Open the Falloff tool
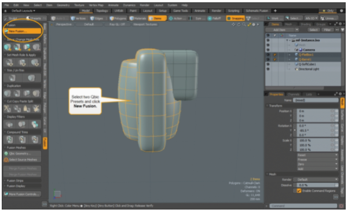 pos(214,19)
